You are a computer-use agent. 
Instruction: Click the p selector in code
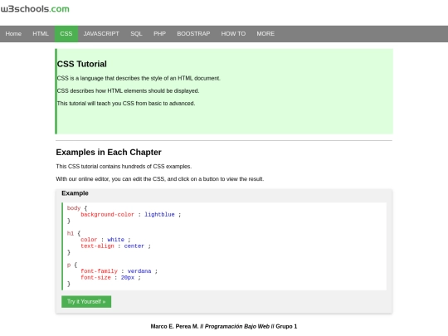tap(69, 265)
